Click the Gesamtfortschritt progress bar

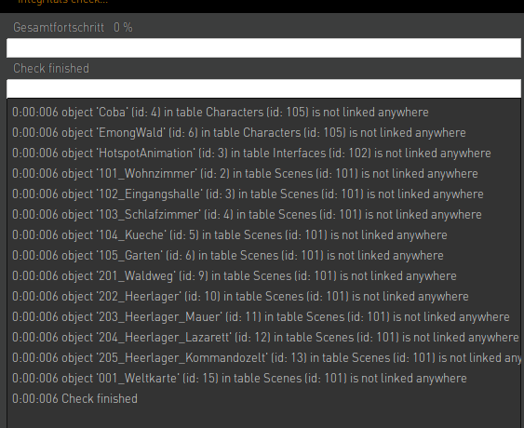[x=263, y=47]
